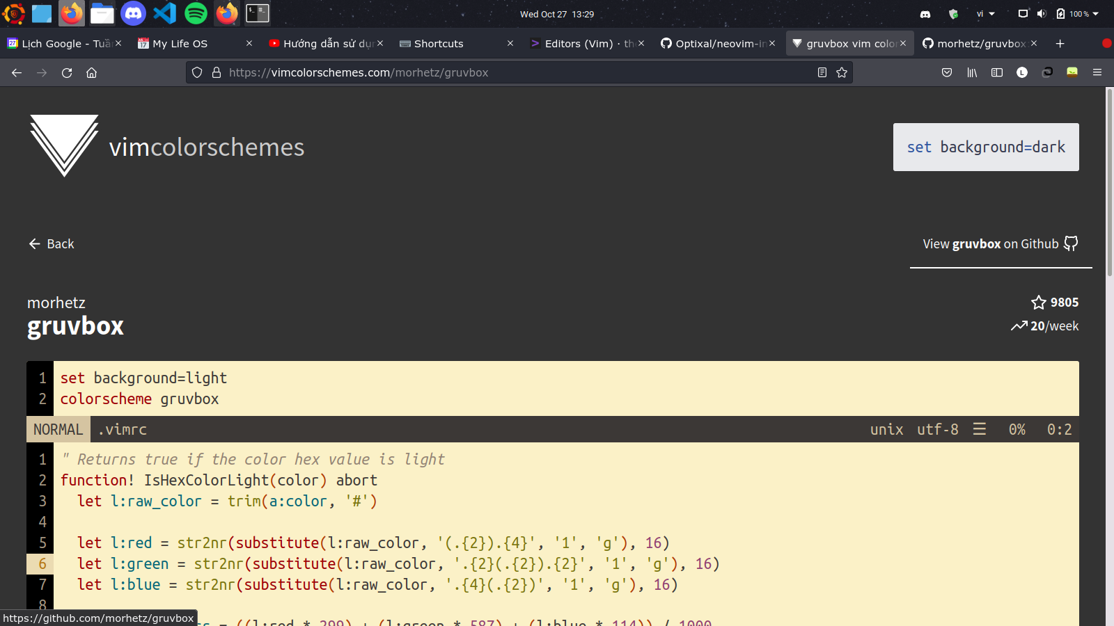This screenshot has height=626, width=1114.
Task: Click the 9805 stars count
Action: 1055,303
